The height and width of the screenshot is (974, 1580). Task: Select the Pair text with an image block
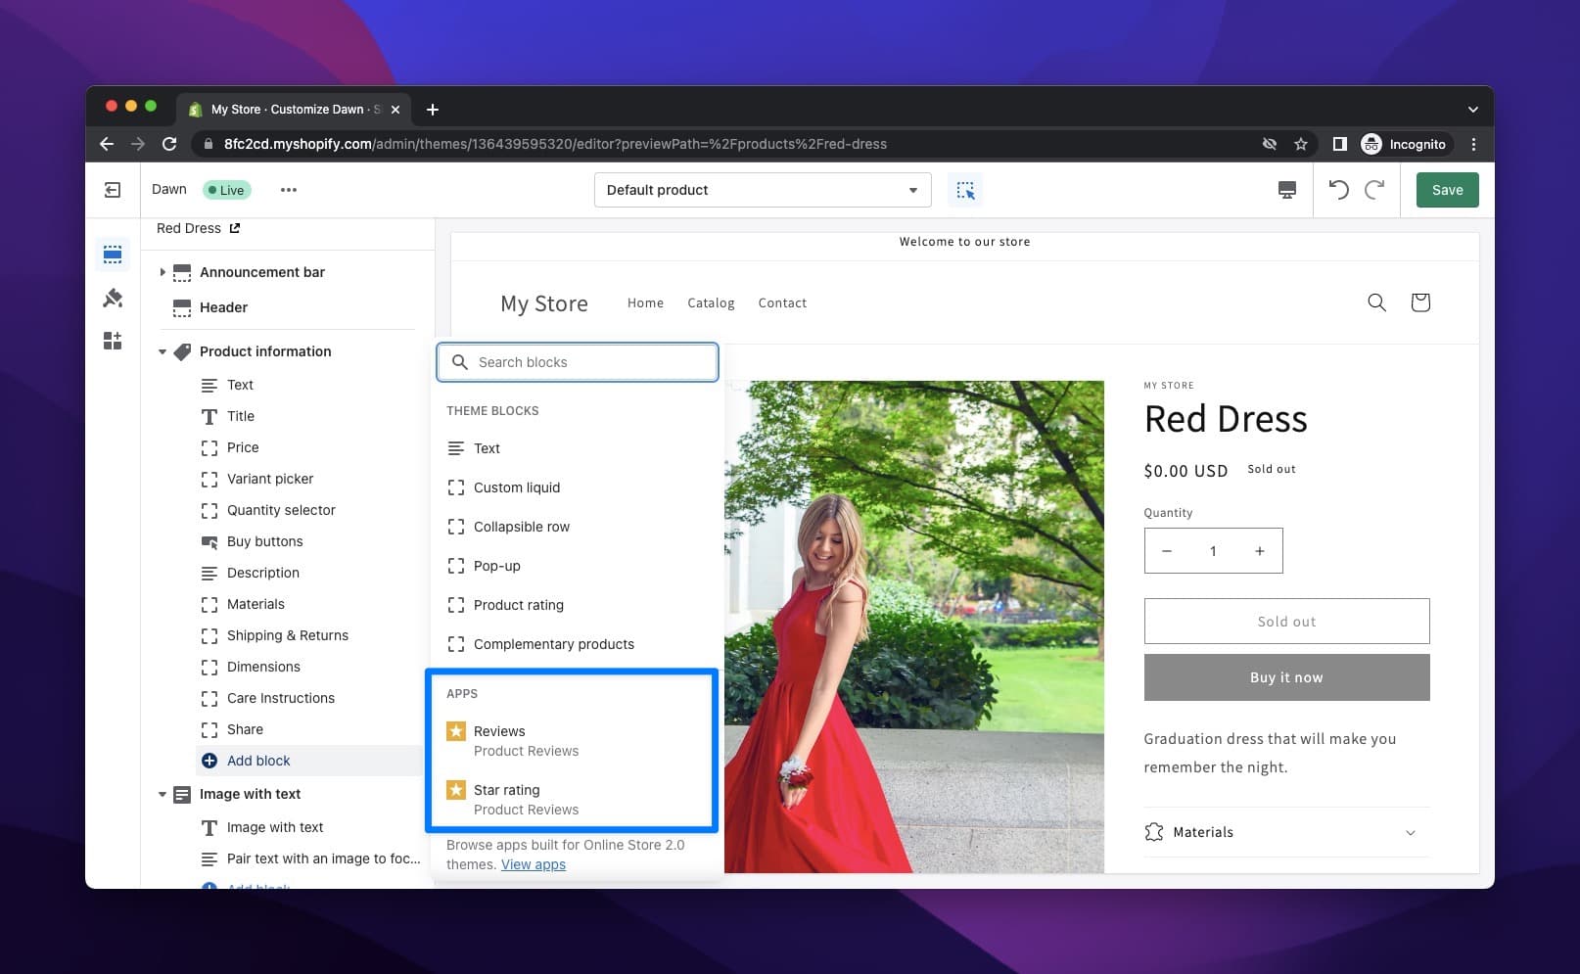point(323,858)
